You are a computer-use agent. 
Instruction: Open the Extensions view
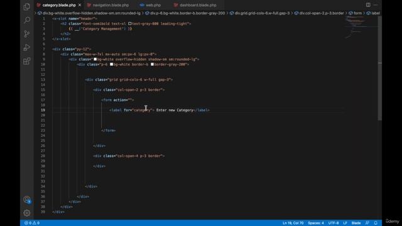(26, 61)
